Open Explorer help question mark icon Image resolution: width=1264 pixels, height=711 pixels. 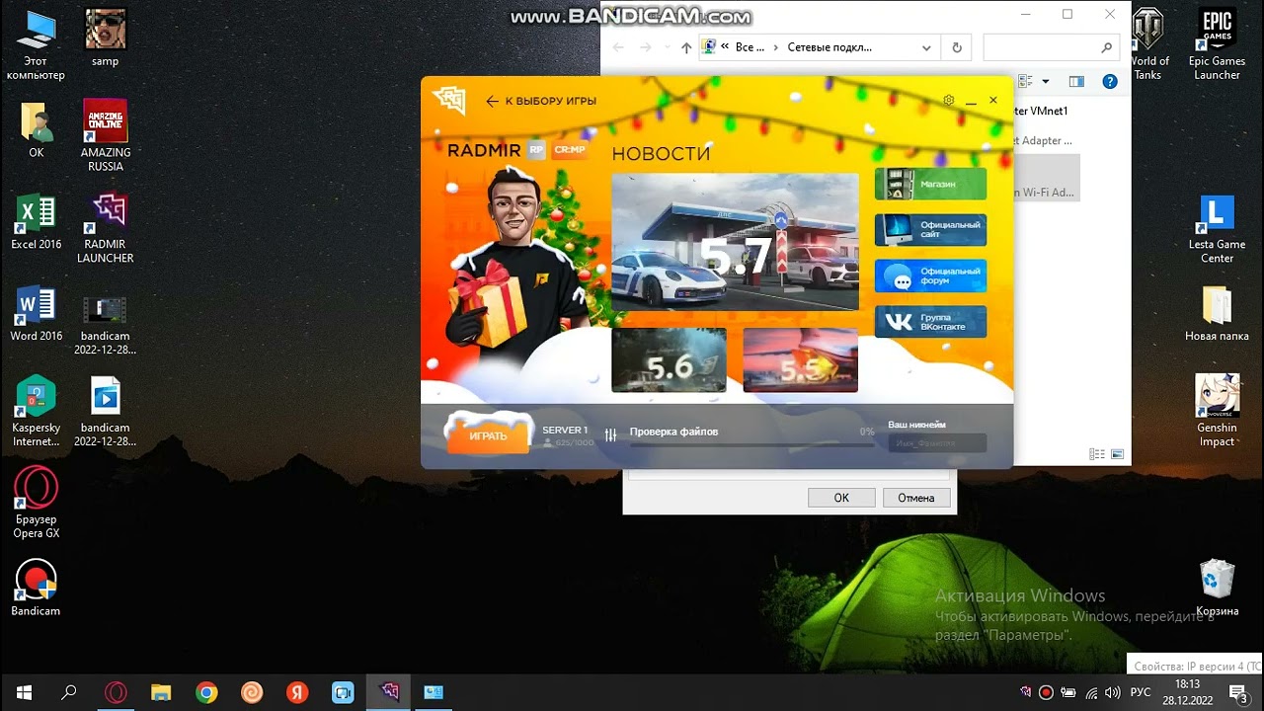click(x=1112, y=82)
